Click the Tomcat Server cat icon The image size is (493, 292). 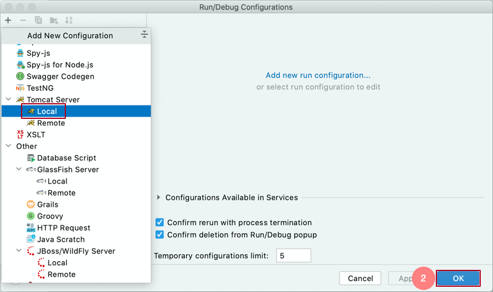click(x=20, y=100)
